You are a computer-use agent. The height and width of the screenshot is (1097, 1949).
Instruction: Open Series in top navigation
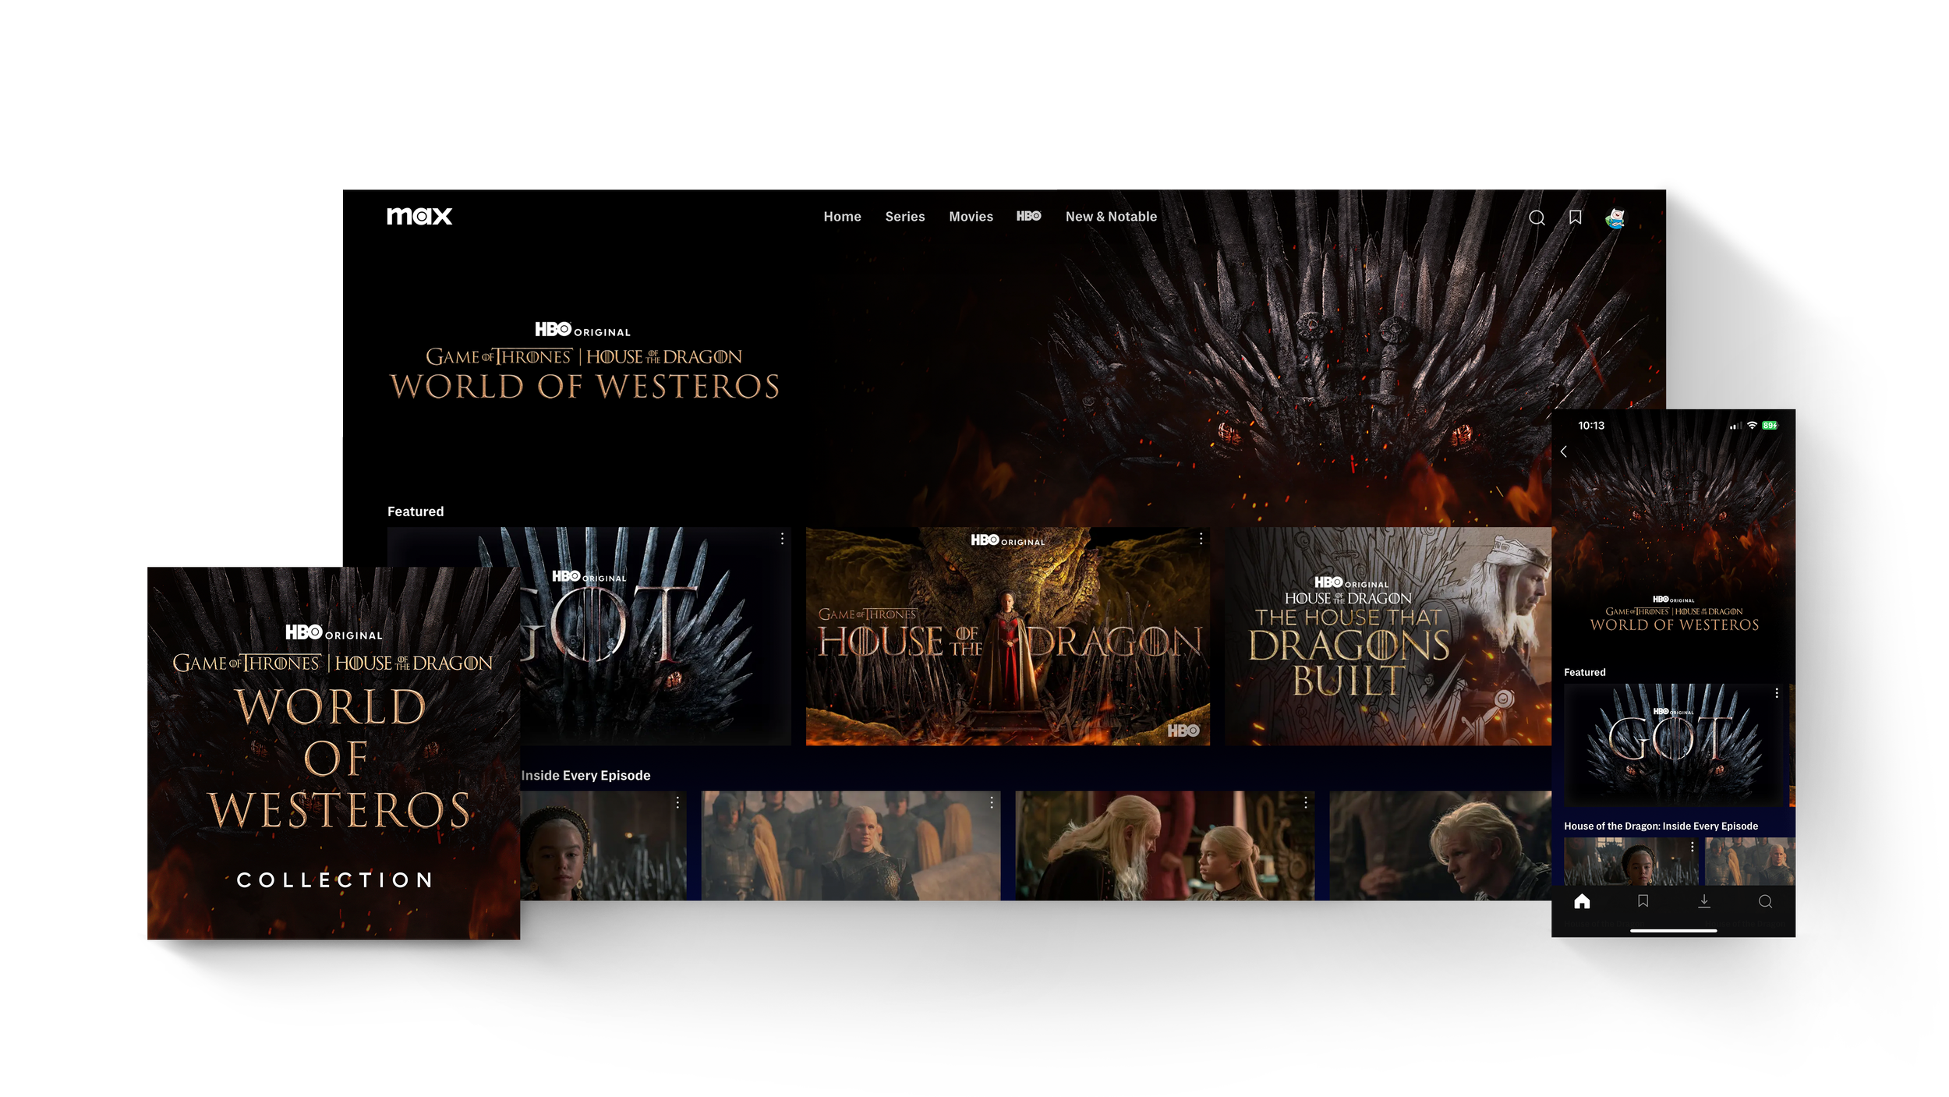pyautogui.click(x=904, y=217)
